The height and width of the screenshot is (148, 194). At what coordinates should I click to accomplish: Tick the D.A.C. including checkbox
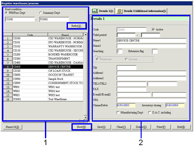point(149,113)
